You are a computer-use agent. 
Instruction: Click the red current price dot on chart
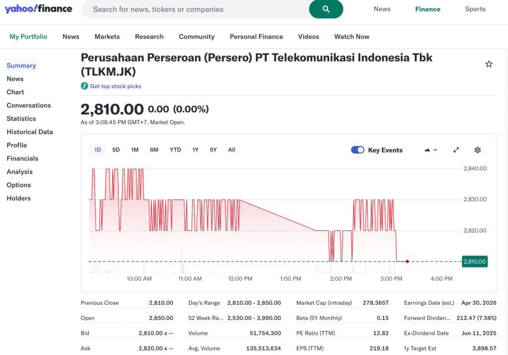[407, 261]
